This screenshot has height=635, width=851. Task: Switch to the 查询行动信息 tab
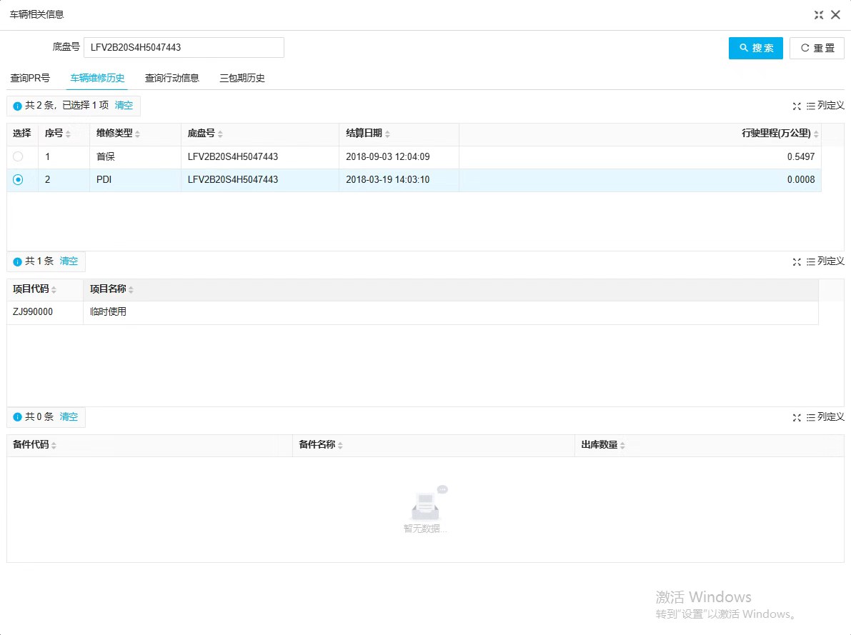[x=171, y=78]
